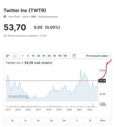The height and width of the screenshot is (127, 118).
Task: Switch to the area chart icon
Action: point(15,56)
